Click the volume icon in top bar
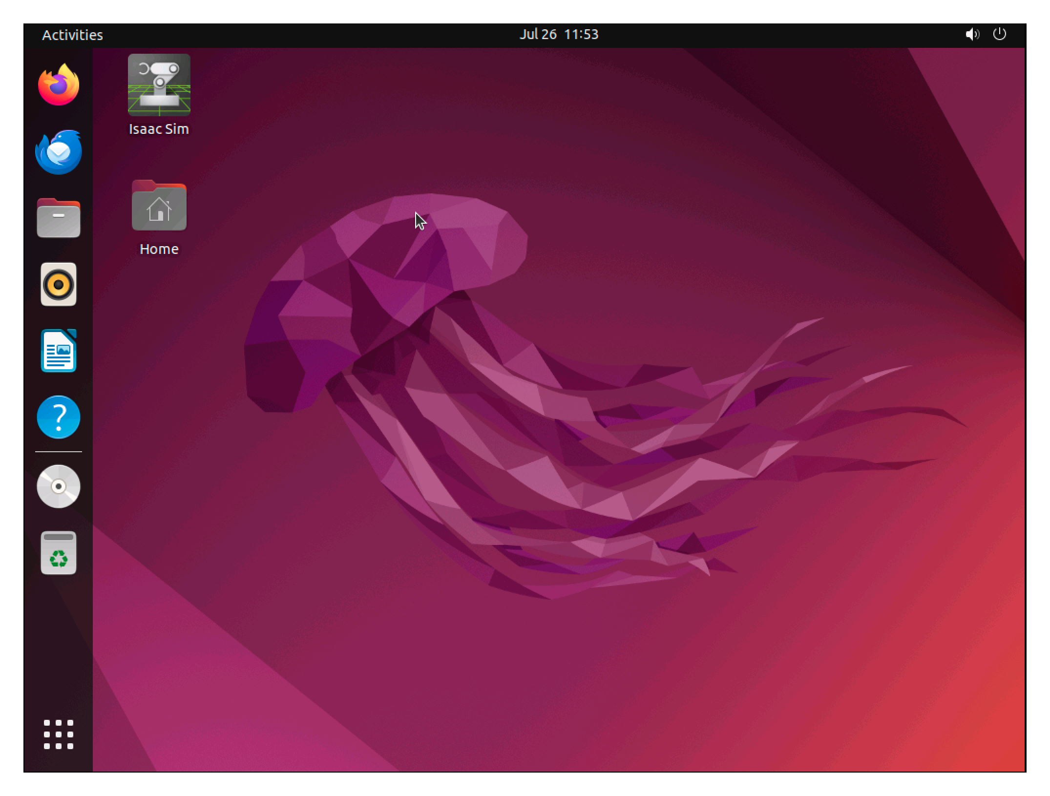 point(972,34)
